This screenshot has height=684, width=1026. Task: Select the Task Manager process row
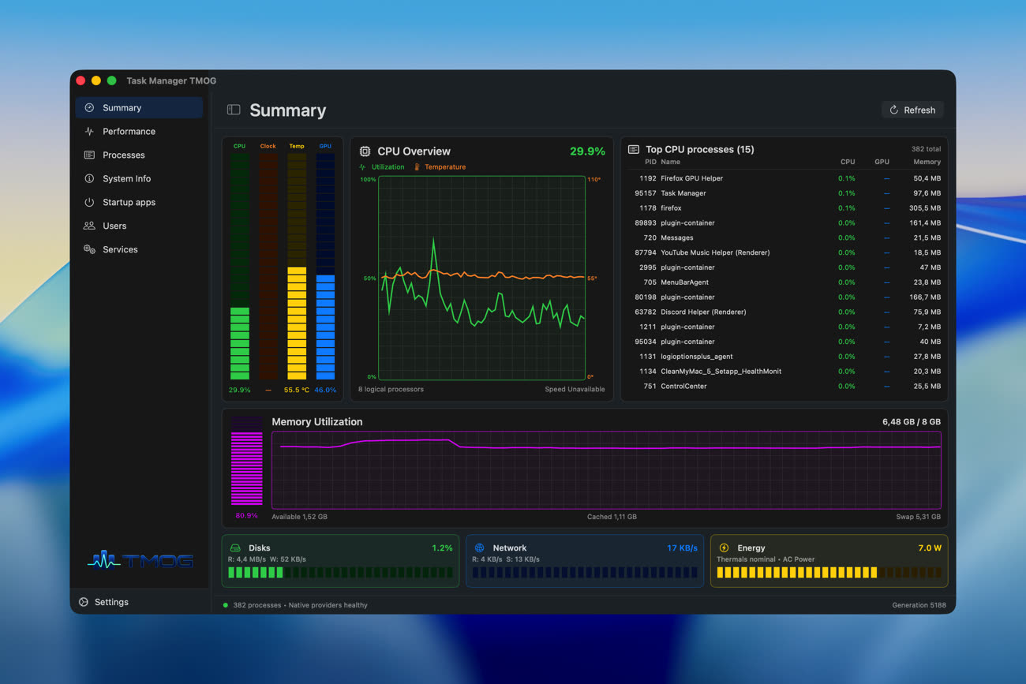(784, 193)
